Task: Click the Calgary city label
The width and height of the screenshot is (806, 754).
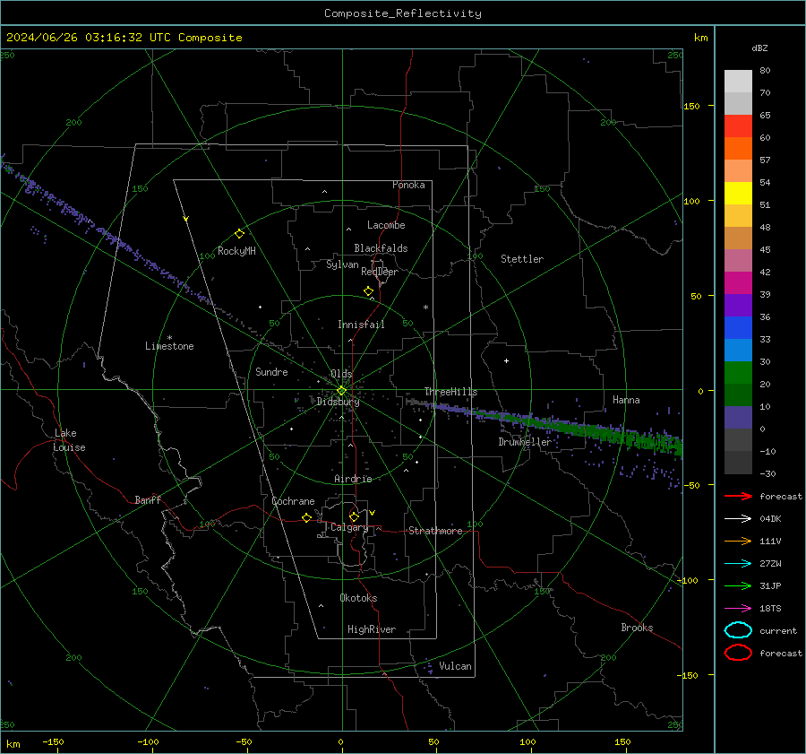Action: 349,527
